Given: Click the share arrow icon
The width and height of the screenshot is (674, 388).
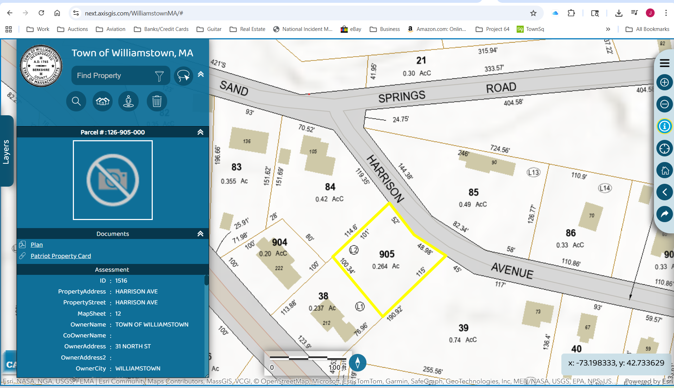Looking at the screenshot, I should coord(664,214).
